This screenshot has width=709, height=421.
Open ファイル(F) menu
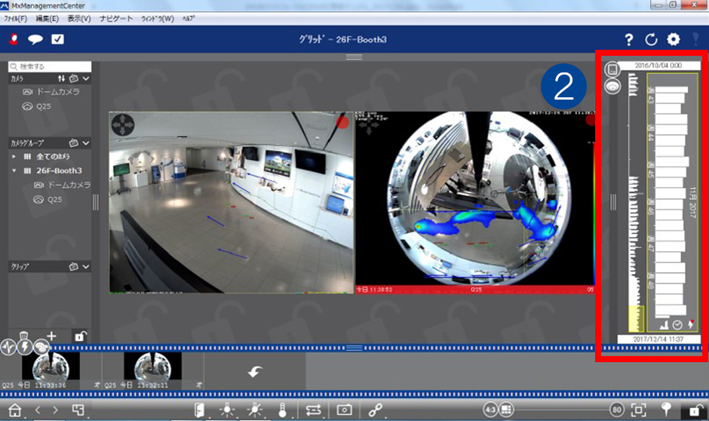(x=15, y=19)
